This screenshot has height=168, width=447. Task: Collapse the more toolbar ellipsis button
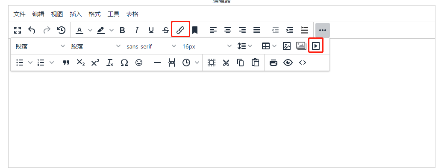pos(322,30)
